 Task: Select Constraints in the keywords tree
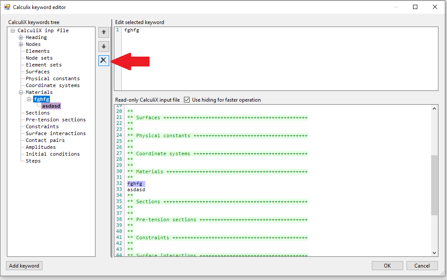click(42, 126)
